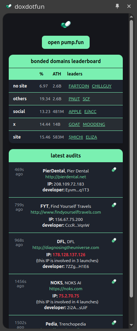The height and width of the screenshot is (331, 137).
Task: Click the doxdotfun title bar app icon
Action: point(9,6)
